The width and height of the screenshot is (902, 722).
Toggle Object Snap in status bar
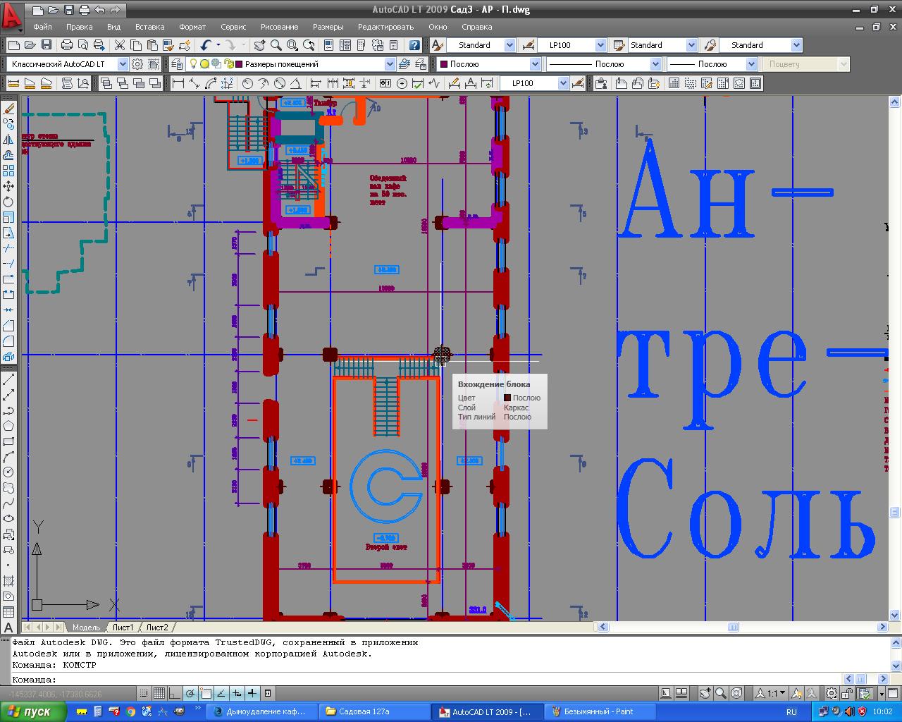click(x=206, y=693)
